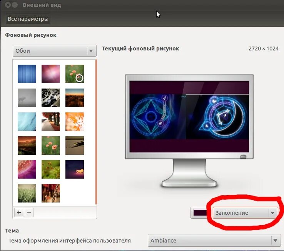
Task: Select the light blue ice wallpaper
Action: point(27,122)
